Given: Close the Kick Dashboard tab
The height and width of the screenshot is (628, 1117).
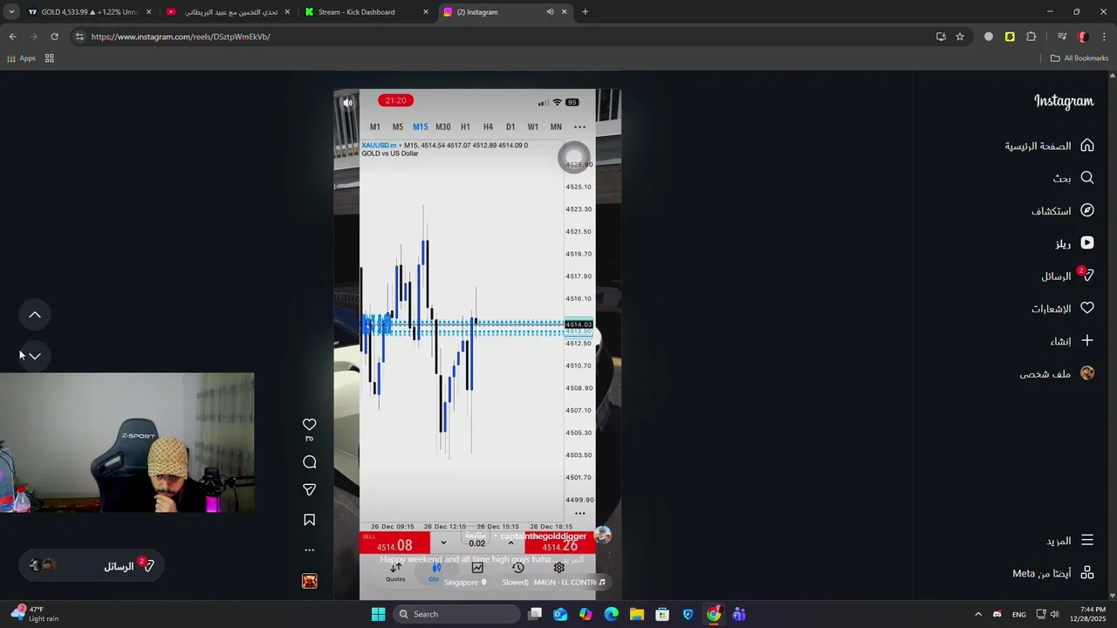Looking at the screenshot, I should click(425, 12).
